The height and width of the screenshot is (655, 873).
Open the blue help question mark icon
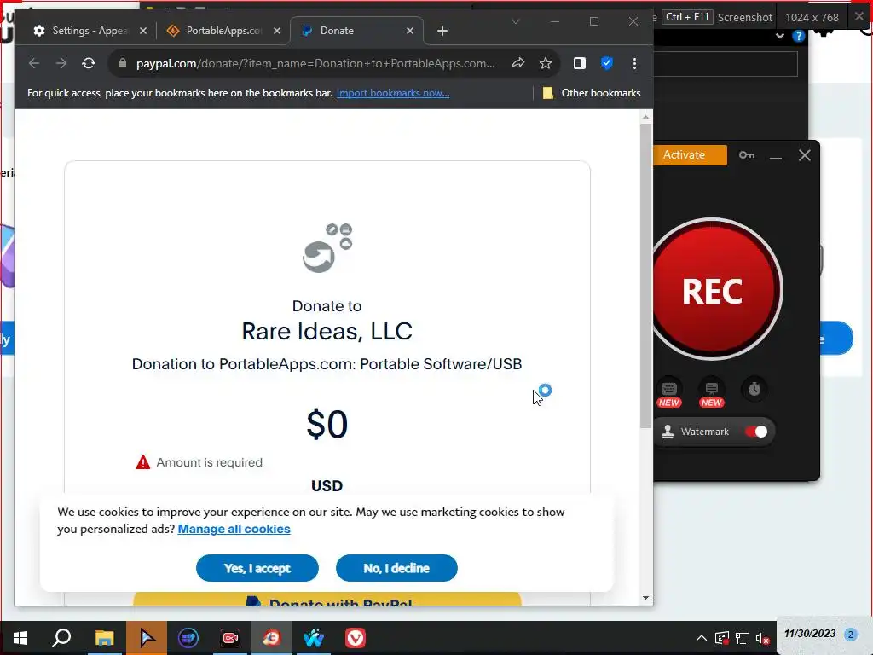tap(798, 36)
